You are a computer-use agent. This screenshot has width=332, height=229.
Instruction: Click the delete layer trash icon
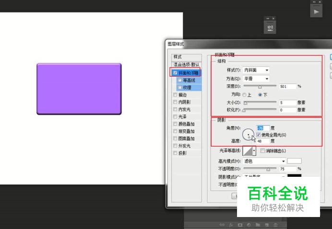(276, 225)
